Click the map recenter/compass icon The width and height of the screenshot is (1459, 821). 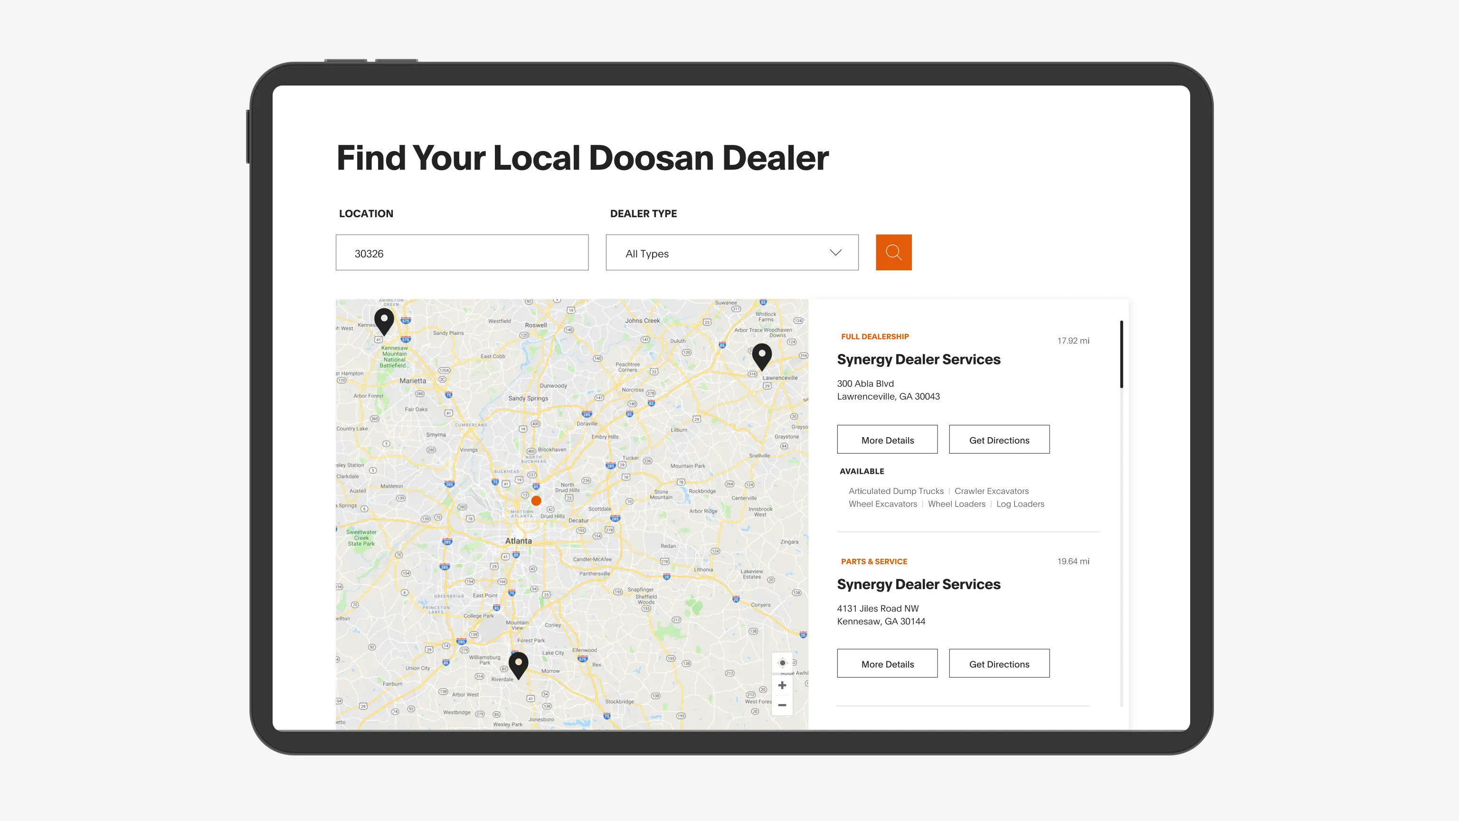tap(782, 662)
